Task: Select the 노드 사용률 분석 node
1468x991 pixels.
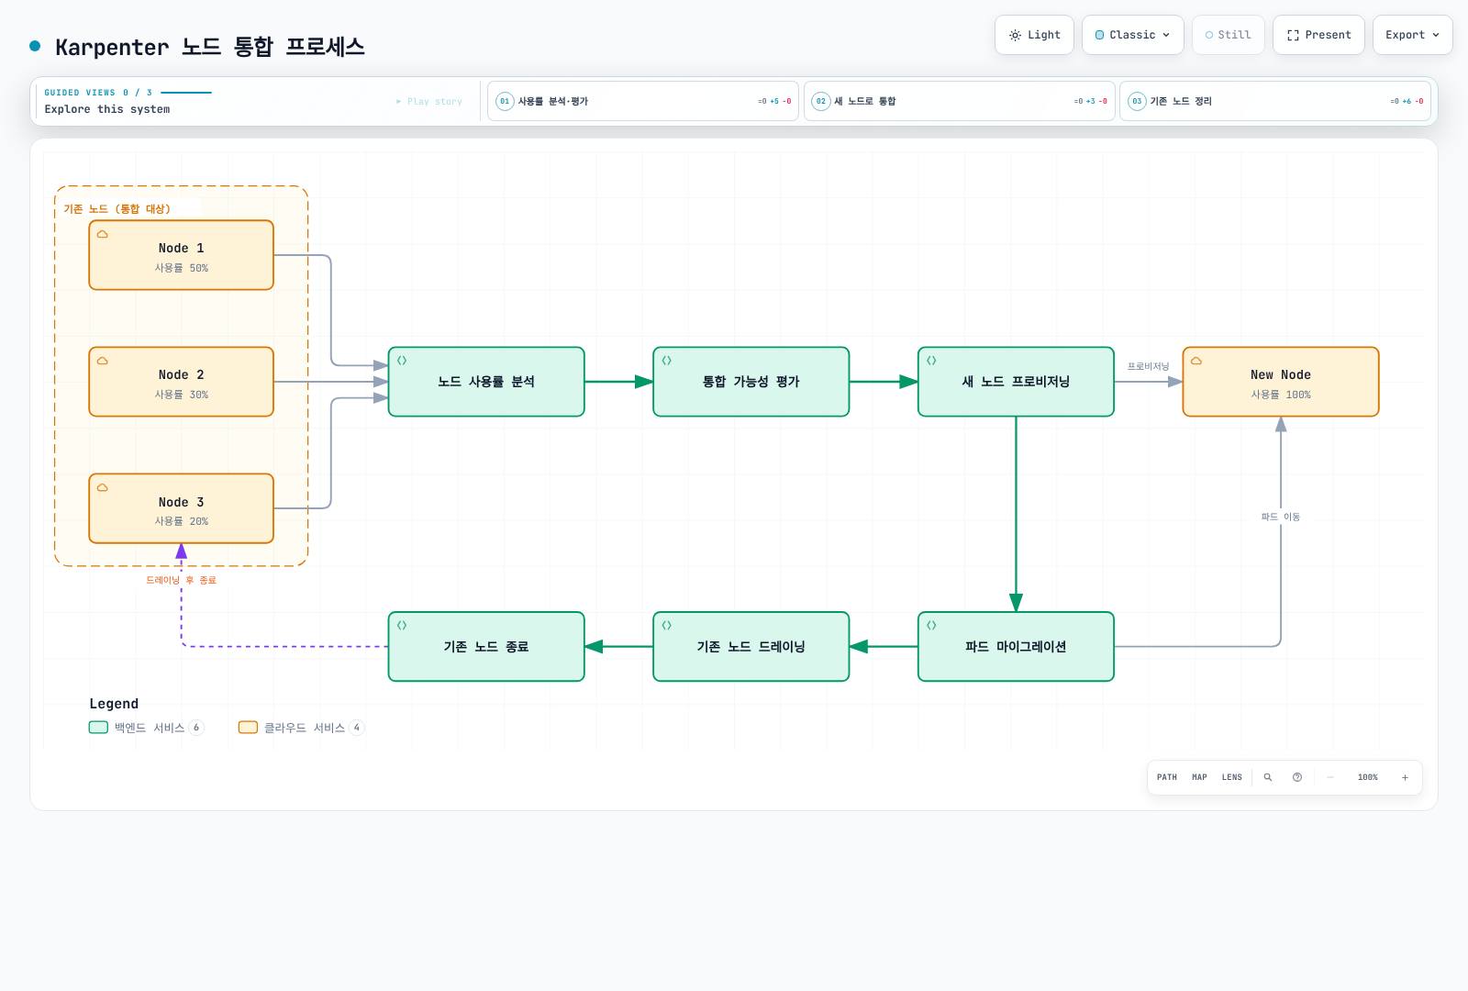Action: (x=486, y=382)
